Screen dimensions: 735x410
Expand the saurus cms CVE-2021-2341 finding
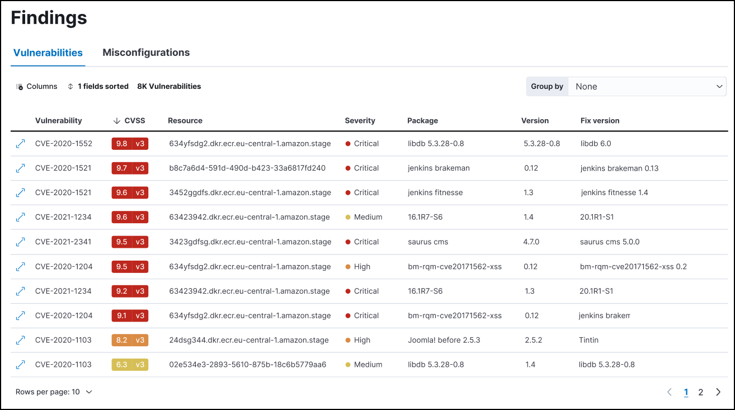[20, 242]
